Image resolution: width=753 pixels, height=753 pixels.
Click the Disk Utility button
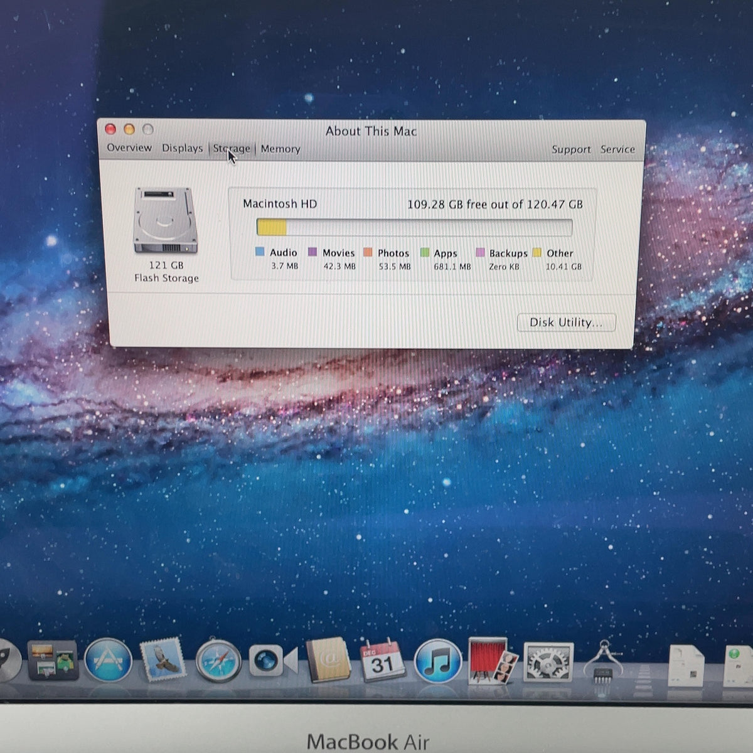(566, 323)
